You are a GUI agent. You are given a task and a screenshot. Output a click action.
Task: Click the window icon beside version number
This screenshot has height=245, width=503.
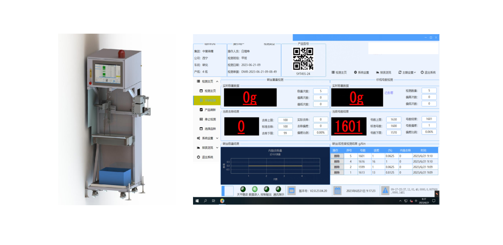tap(291, 191)
